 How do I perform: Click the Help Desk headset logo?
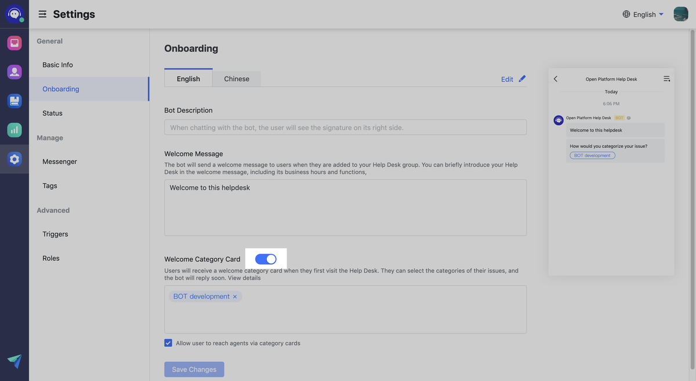coord(14,14)
